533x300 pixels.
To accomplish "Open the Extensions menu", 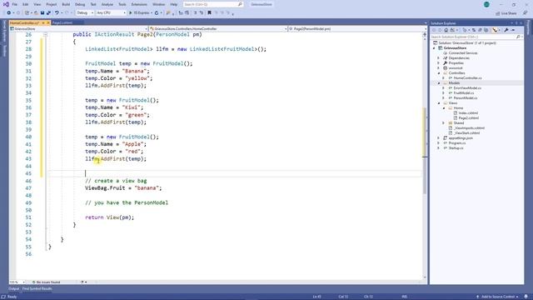I will [139, 4].
